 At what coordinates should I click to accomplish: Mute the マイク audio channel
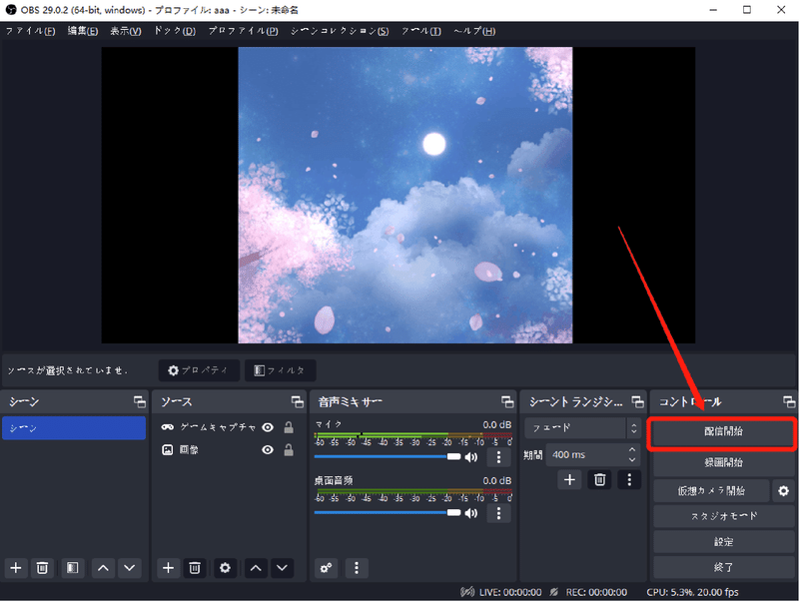coord(471,457)
